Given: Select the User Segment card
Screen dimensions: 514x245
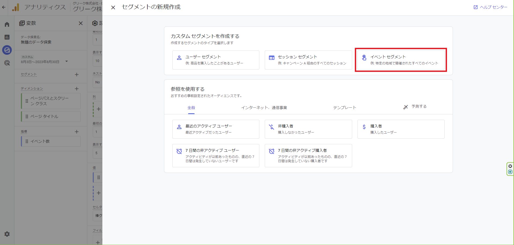Looking at the screenshot, I should point(215,60).
